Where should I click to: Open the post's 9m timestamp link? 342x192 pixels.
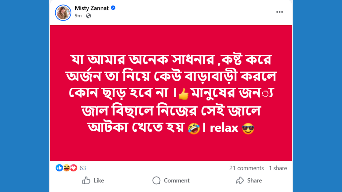78,16
